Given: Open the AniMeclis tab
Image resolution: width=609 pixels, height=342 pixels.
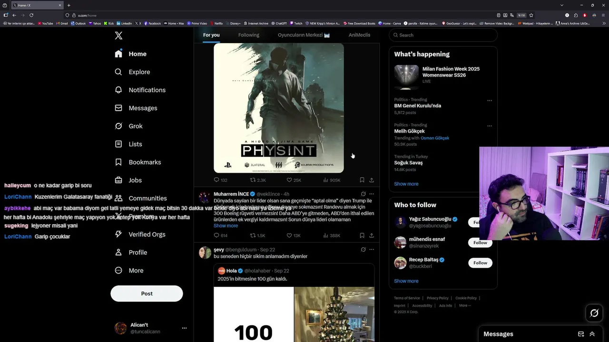Looking at the screenshot, I should 359,35.
